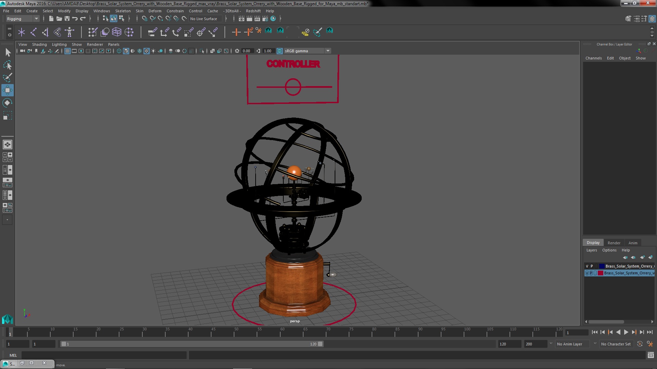Move selected layer up icon
The height and width of the screenshot is (369, 657).
[625, 257]
